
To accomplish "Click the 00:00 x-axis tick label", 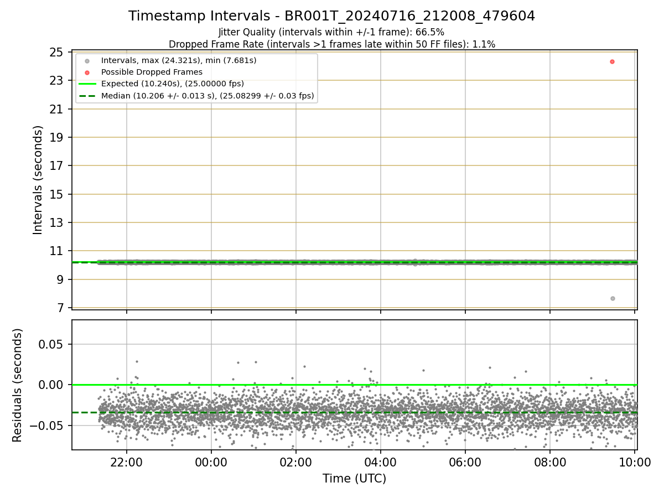I will pos(211,463).
